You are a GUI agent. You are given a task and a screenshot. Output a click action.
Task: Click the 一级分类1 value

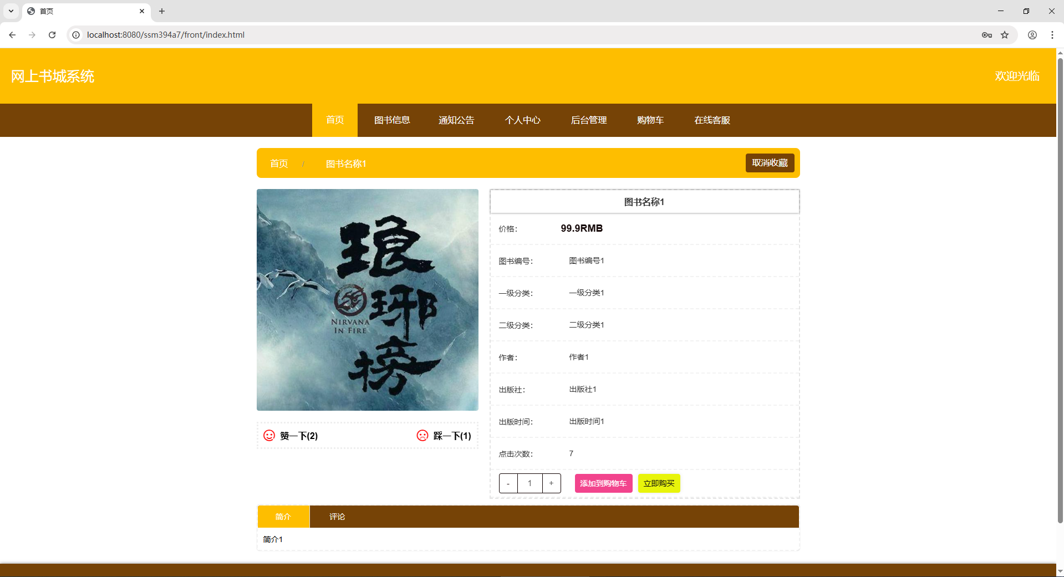587,293
